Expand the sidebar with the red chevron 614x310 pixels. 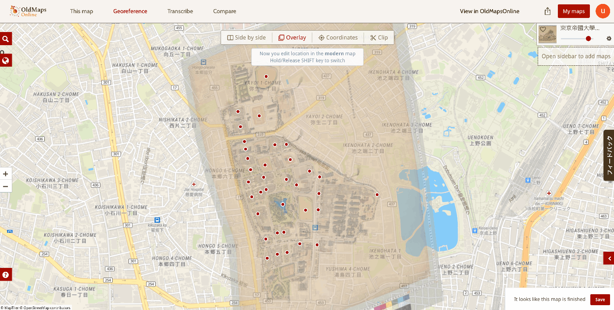pos(609,258)
